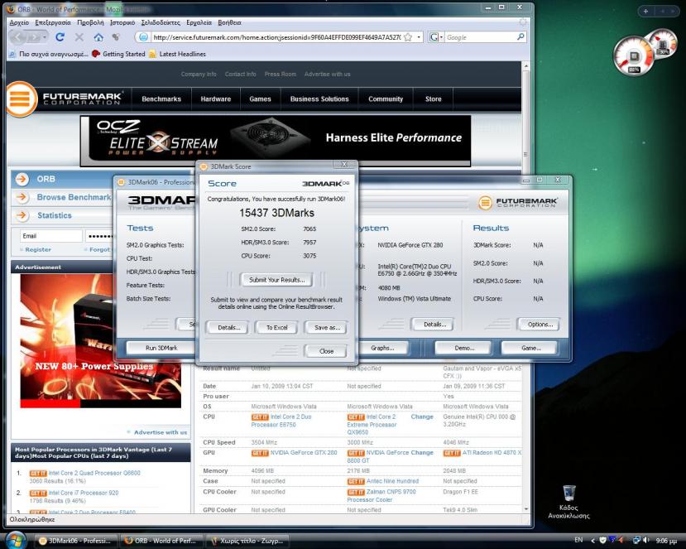Go to Firefox home page icon

[x=98, y=37]
